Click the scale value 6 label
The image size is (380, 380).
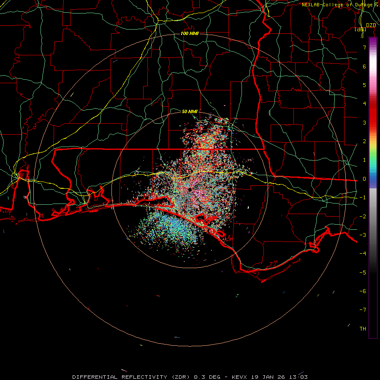click(364, 66)
